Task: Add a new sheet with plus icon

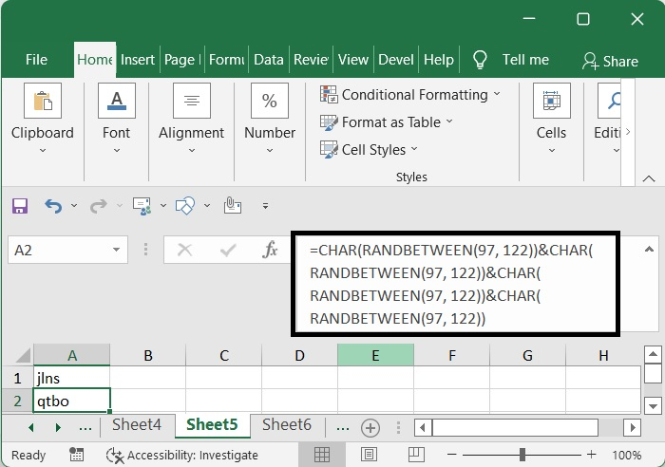Action: tap(370, 427)
